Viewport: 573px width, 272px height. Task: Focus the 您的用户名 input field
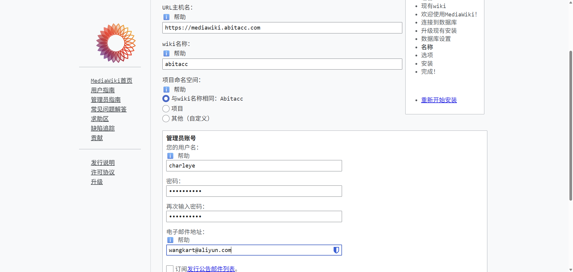point(254,166)
